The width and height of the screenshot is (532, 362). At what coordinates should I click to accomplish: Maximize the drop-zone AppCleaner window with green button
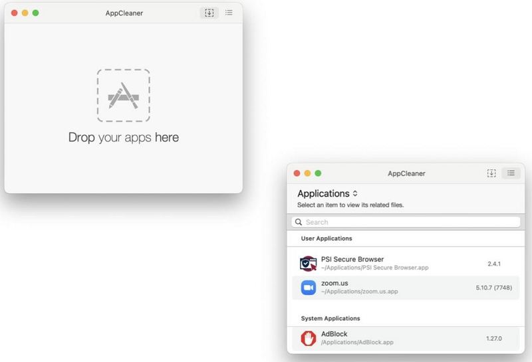coord(36,13)
